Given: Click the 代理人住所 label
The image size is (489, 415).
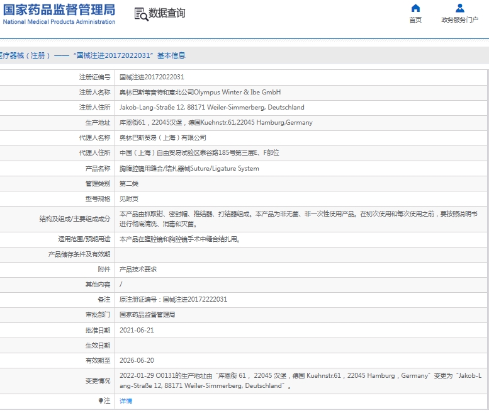Looking at the screenshot, I should pos(94,153).
